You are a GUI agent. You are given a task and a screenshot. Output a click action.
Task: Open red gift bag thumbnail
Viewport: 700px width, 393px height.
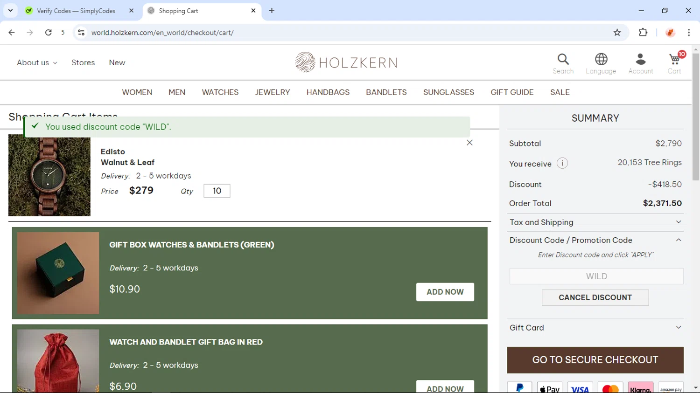(58, 361)
